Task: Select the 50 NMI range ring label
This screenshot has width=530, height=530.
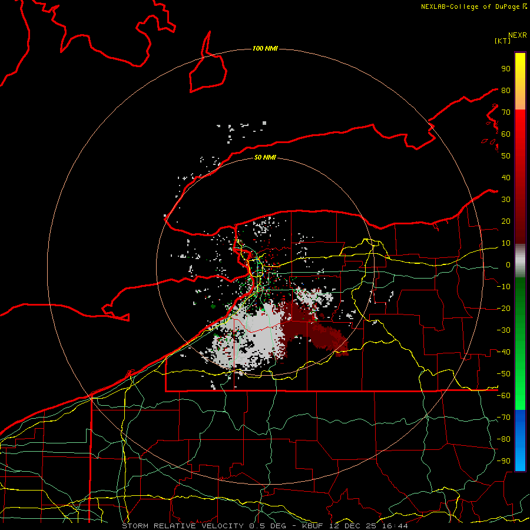Action: (265, 157)
